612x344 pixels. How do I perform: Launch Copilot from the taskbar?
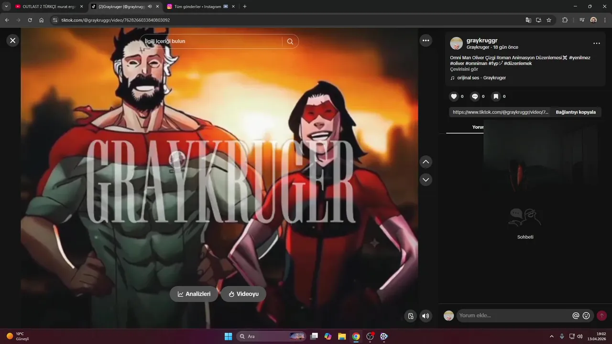click(x=328, y=336)
